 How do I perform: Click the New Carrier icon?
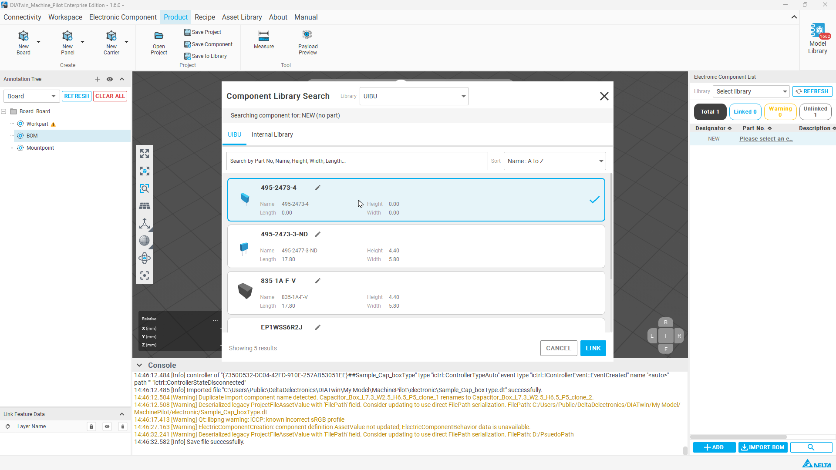point(111,36)
